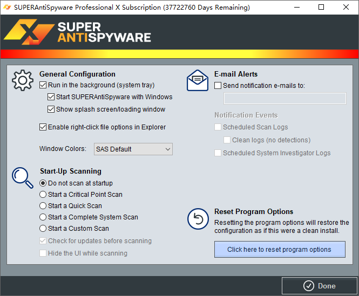Viewport: 359px width, 296px height.
Task: Click the reset description text paragraph
Action: 282,226
